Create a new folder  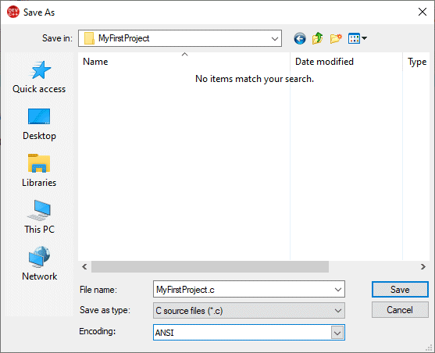(336, 38)
